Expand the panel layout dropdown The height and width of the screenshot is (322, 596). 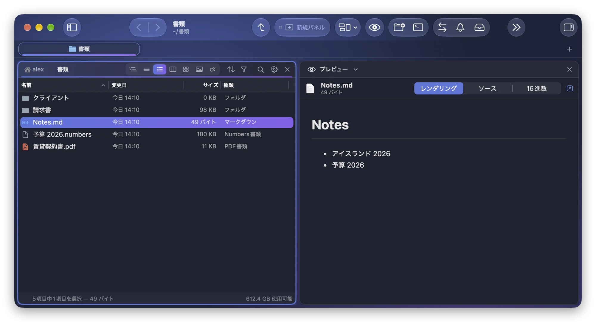[348, 27]
